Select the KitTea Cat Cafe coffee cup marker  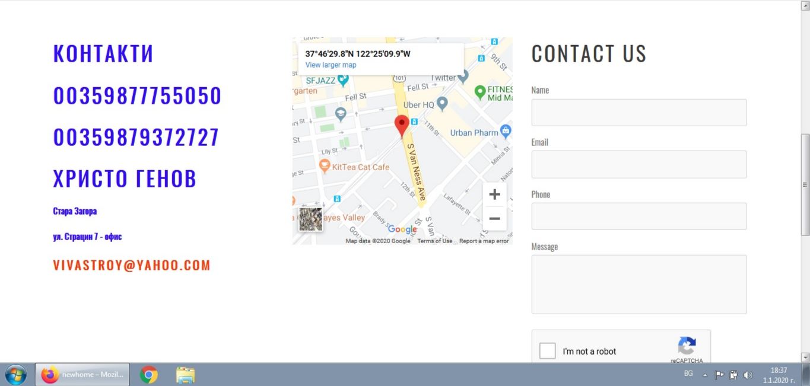pos(325,166)
